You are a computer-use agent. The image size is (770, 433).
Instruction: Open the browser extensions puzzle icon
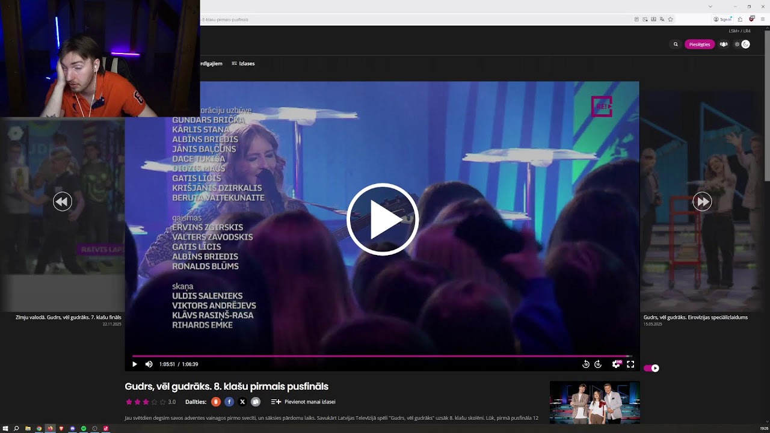coord(740,19)
